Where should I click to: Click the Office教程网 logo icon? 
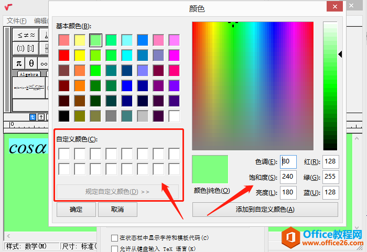[x=290, y=237]
